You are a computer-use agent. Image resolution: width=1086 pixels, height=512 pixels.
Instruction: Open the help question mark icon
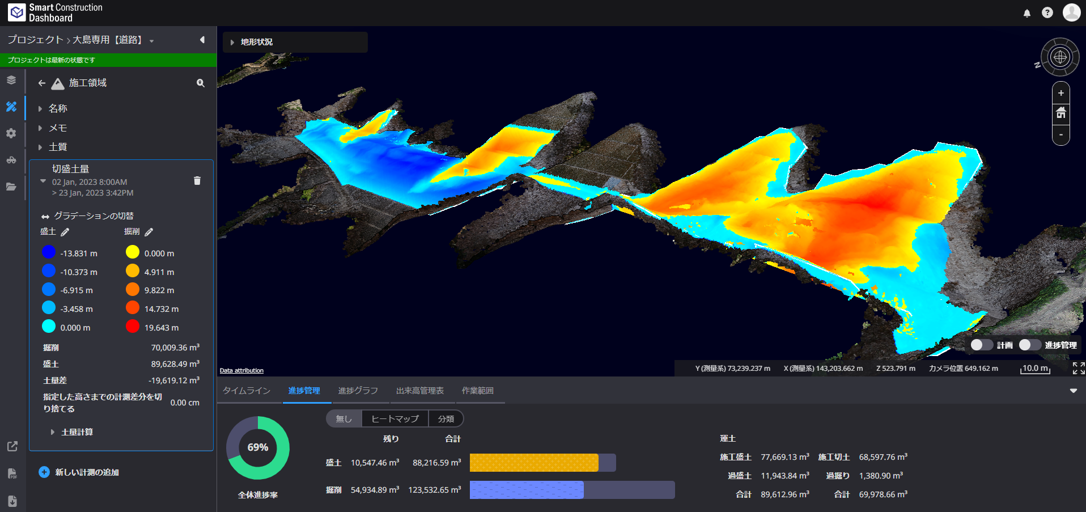pos(1047,13)
